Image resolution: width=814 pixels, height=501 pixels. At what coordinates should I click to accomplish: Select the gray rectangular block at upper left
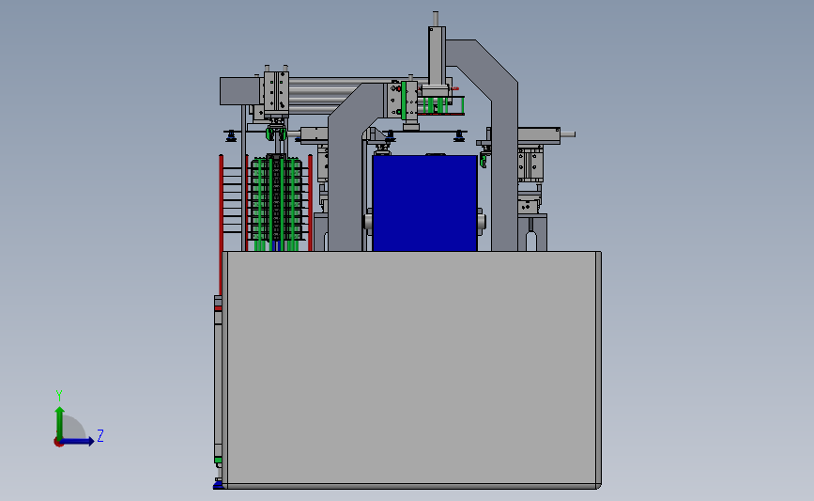tap(239, 91)
